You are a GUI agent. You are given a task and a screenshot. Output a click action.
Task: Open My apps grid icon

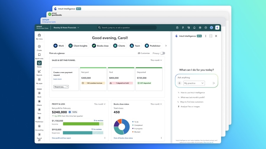tap(39, 80)
